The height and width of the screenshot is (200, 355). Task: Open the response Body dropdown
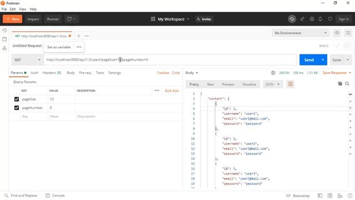click(192, 73)
